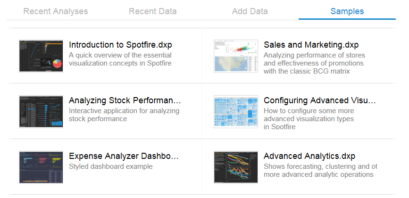Open the Configuring Advanced Visualizations sample title
Screen dimensions: 409x198
coord(320,100)
